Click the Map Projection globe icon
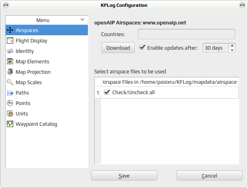 pyautogui.click(x=10, y=72)
